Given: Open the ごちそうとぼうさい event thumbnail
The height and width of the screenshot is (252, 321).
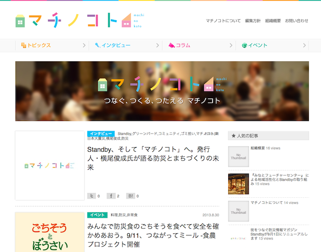Looking at the screenshot, I should tap(50, 232).
